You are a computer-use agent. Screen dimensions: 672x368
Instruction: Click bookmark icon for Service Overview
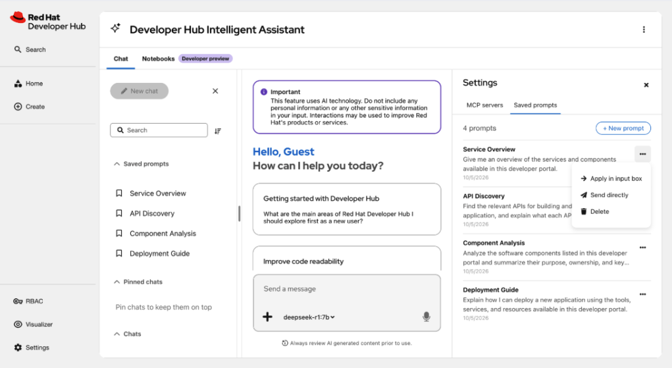point(119,194)
